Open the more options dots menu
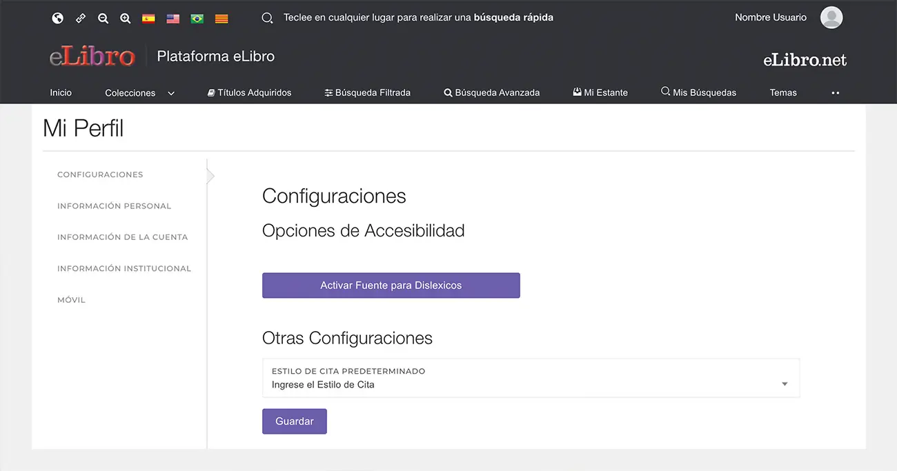 (836, 93)
